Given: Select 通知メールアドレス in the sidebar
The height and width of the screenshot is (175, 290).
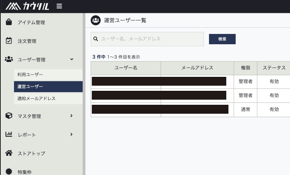Looking at the screenshot, I should [x=36, y=98].
